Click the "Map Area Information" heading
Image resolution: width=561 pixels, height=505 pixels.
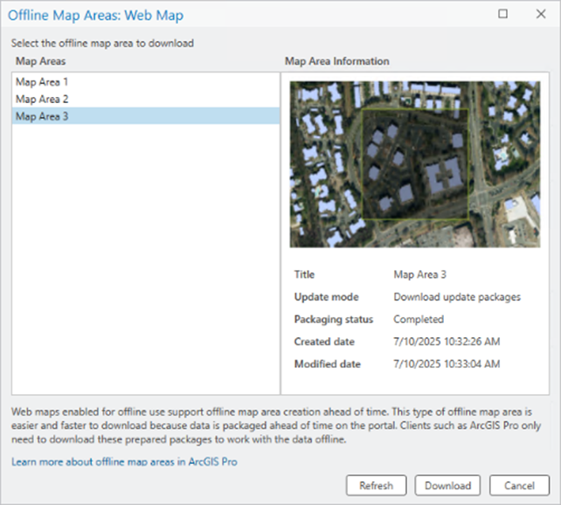[336, 61]
